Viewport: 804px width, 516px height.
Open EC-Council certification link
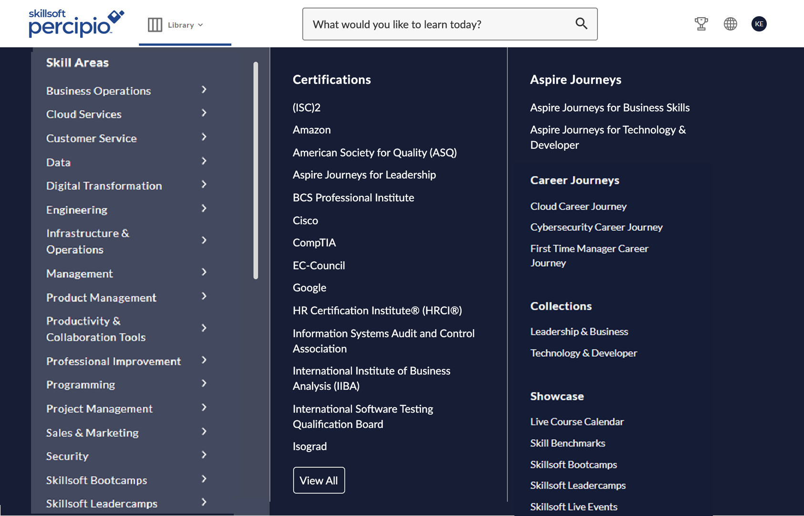coord(319,266)
